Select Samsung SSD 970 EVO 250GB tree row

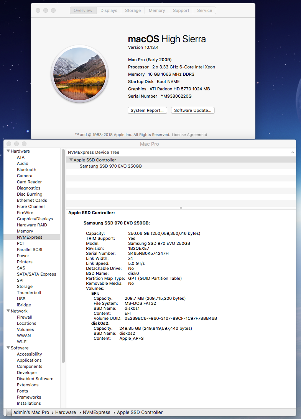(x=181, y=166)
